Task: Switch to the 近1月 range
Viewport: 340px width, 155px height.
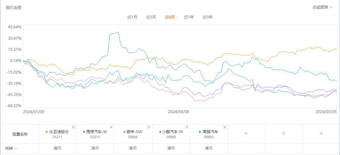Action: click(132, 17)
